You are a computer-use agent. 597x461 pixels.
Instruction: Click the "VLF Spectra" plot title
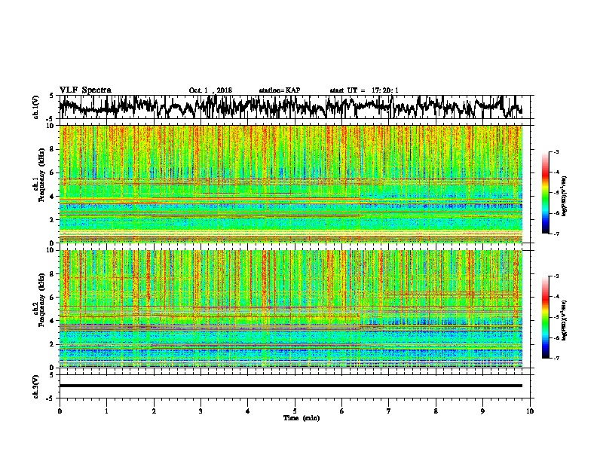click(85, 90)
